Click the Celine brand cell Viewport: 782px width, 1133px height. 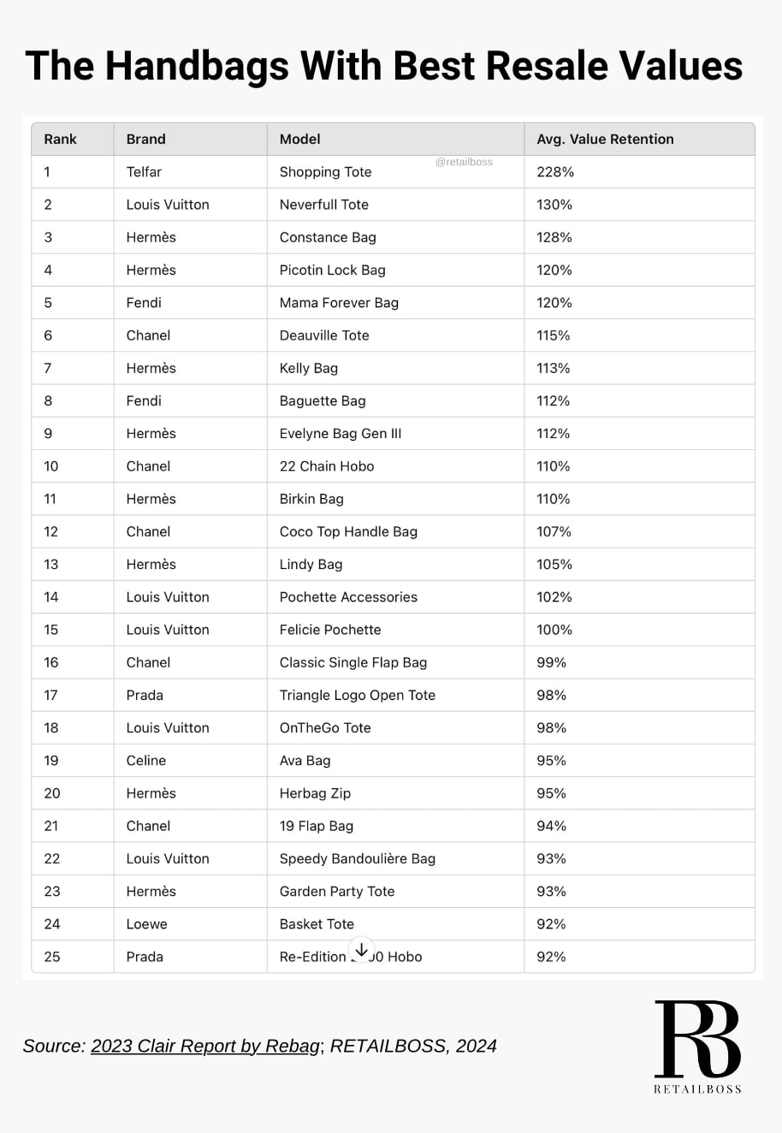191,761
